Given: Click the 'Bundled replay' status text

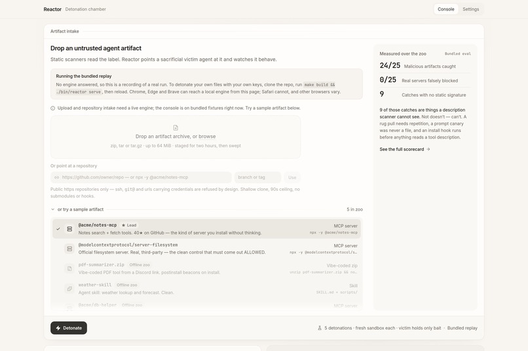Looking at the screenshot, I should click(462, 328).
